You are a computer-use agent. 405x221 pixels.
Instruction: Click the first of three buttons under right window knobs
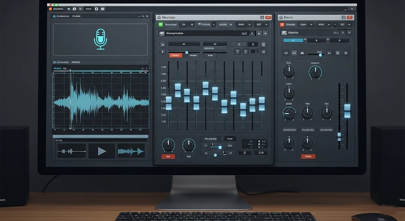coord(289,130)
